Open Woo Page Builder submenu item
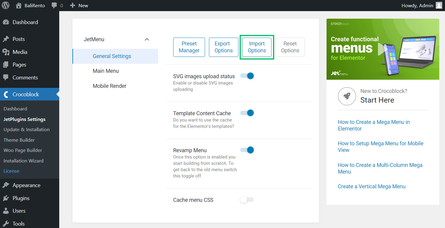 pyautogui.click(x=23, y=150)
